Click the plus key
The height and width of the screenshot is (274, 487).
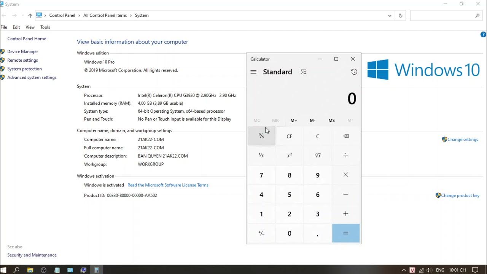coord(346,214)
